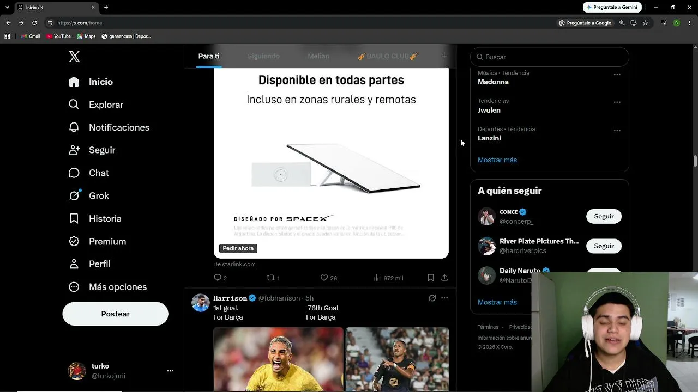This screenshot has width=698, height=392.
Task: Click Pregúntale a Gemini button
Action: [x=612, y=7]
